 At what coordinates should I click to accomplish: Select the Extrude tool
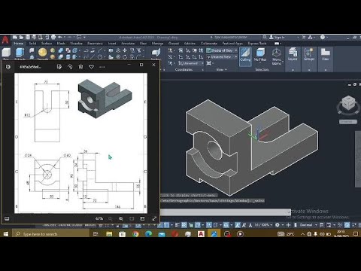click(20, 53)
